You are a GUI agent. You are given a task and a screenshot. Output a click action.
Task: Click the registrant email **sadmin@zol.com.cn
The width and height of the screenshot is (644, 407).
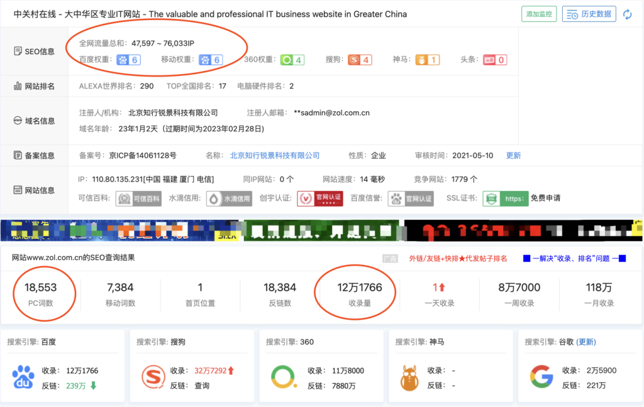pos(332,113)
